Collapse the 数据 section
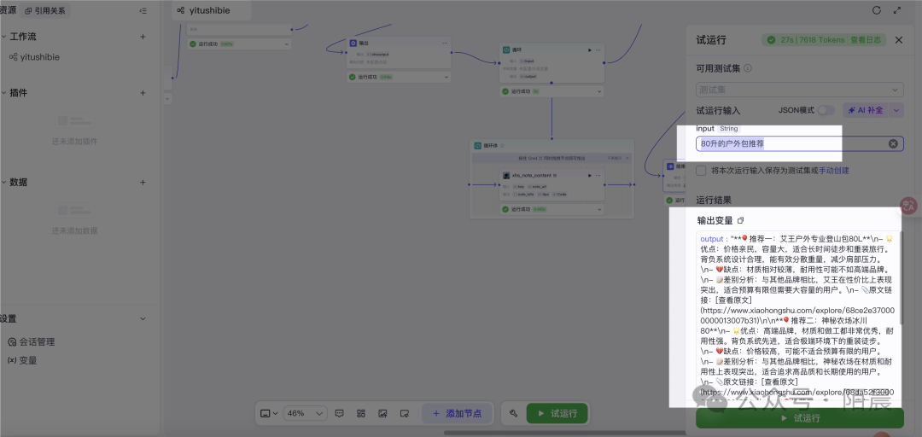 (3, 183)
